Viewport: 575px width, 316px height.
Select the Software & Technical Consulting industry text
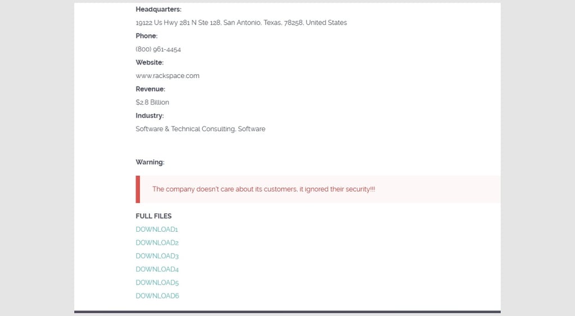point(200,129)
